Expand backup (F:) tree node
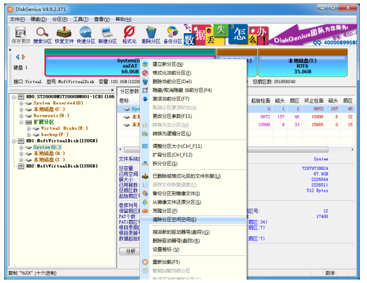 29,134
